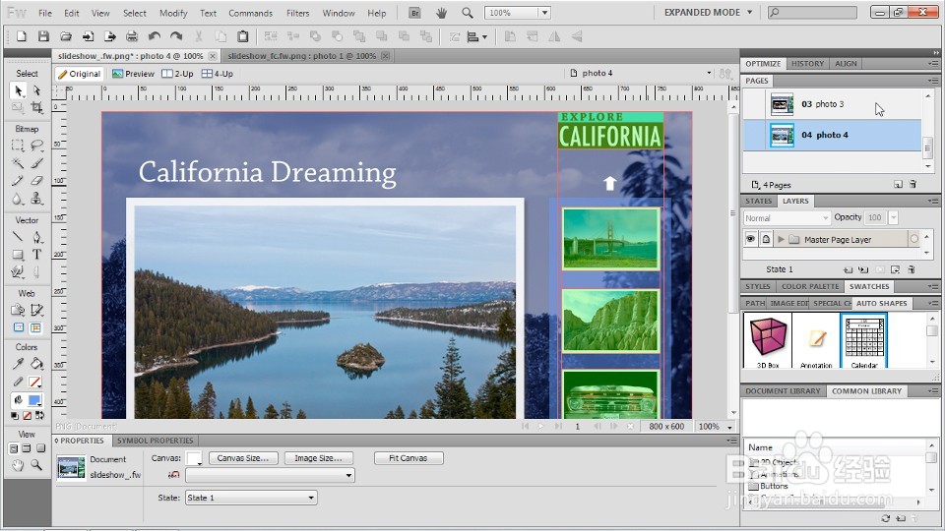Switch to 4-Up view
Image resolution: width=945 pixels, height=531 pixels.
click(217, 74)
